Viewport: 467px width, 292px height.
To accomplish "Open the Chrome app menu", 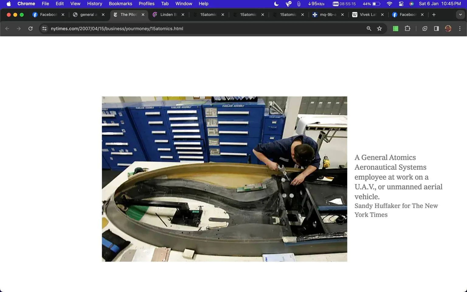I will coord(26,4).
